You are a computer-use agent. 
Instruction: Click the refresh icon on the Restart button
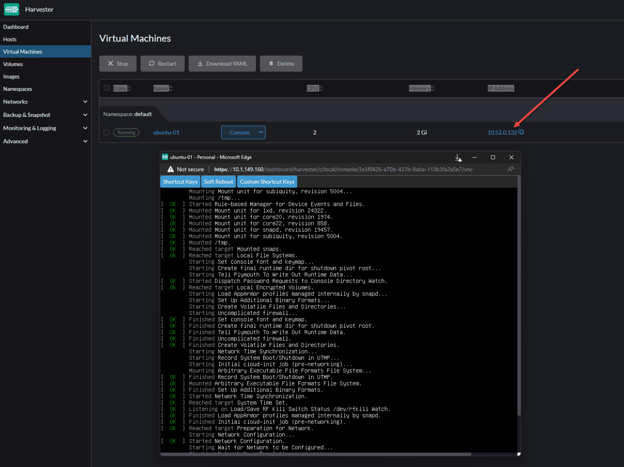coord(151,63)
